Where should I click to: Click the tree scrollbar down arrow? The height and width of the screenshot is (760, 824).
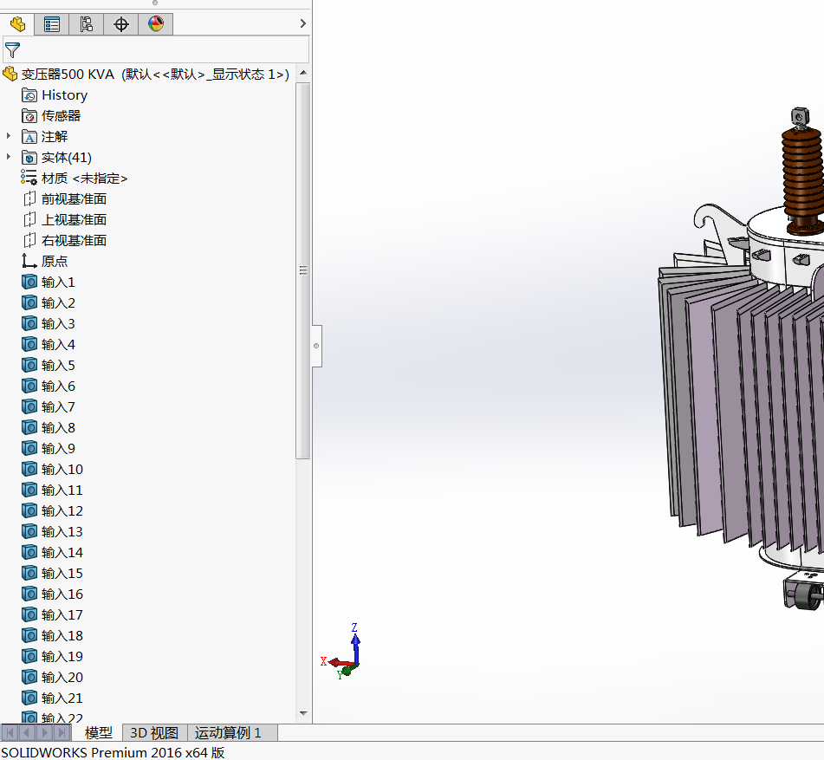303,714
